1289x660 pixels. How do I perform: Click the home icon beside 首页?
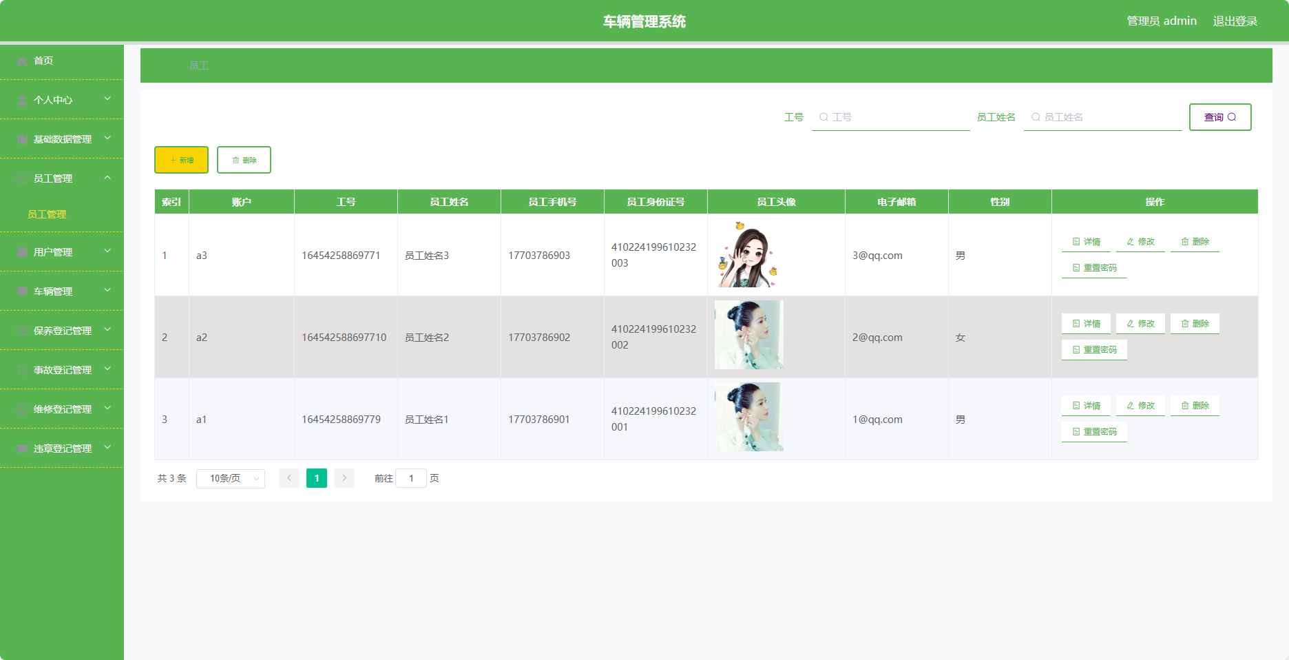point(22,61)
